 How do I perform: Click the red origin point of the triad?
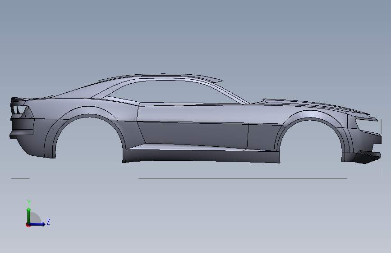click(x=28, y=225)
